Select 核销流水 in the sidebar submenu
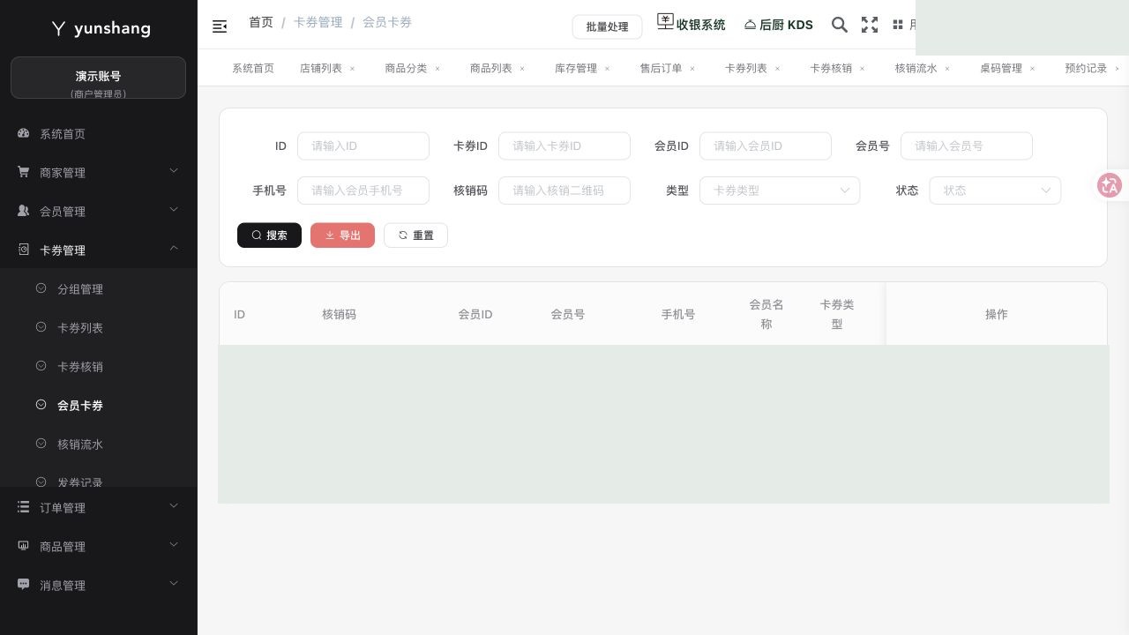1129x635 pixels. pyautogui.click(x=99, y=444)
